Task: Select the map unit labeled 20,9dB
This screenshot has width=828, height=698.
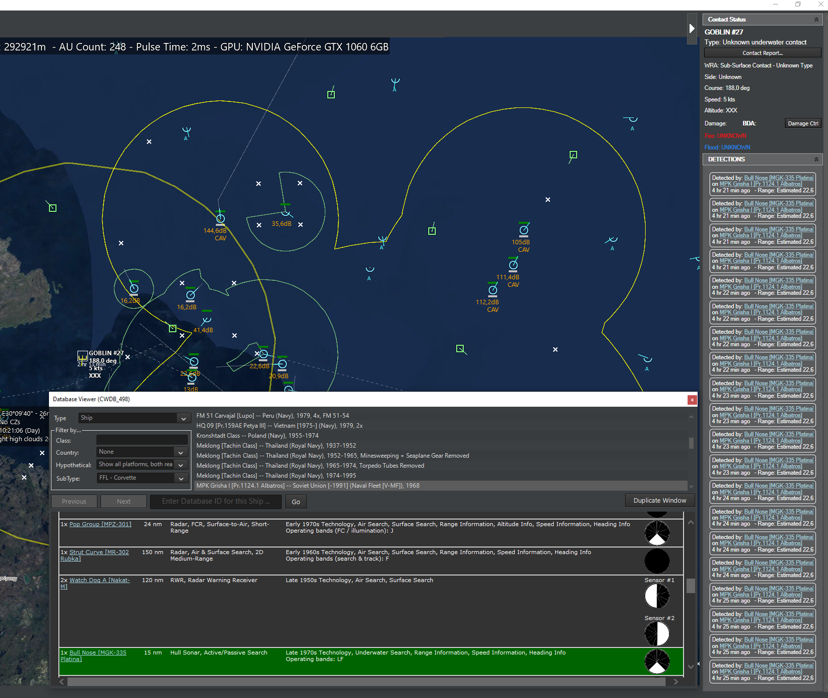Action: [282, 364]
